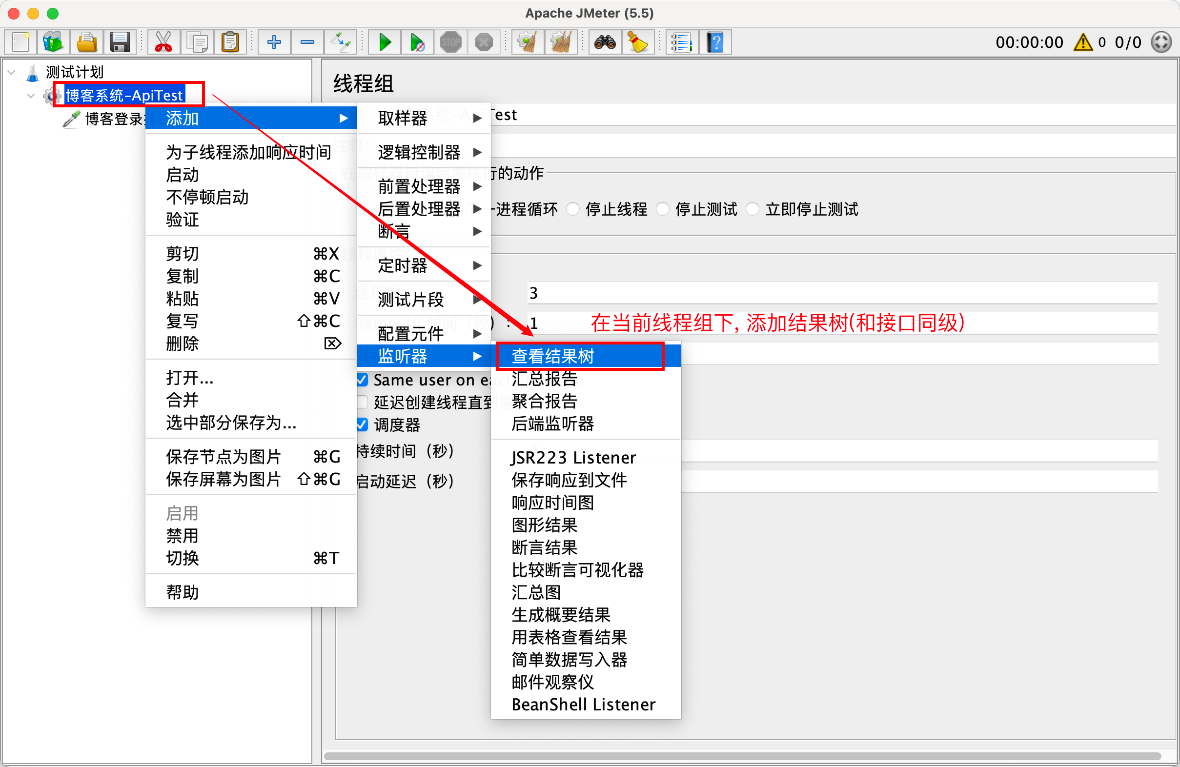Expand the 取样器 submenu

click(x=424, y=118)
